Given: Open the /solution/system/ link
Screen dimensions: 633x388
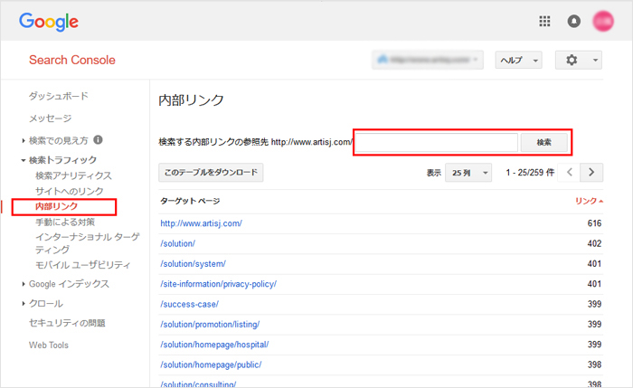Looking at the screenshot, I should [193, 264].
